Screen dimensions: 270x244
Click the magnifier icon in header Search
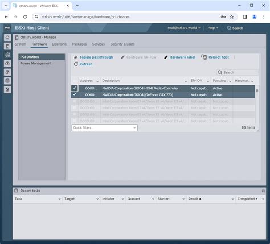(x=229, y=28)
